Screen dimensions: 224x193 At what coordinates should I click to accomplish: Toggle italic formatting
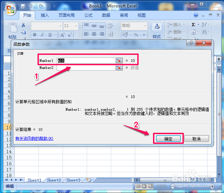42,35
